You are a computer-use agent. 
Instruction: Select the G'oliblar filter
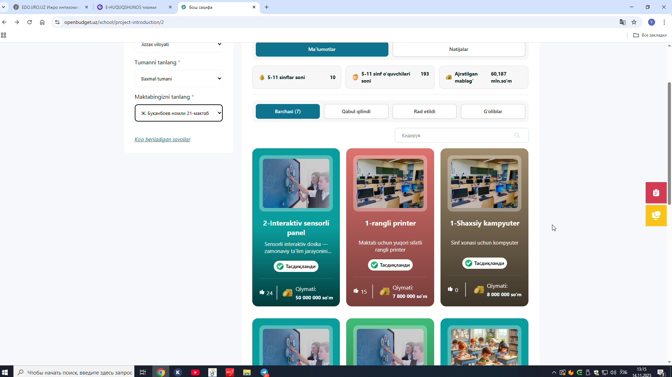pyautogui.click(x=493, y=111)
